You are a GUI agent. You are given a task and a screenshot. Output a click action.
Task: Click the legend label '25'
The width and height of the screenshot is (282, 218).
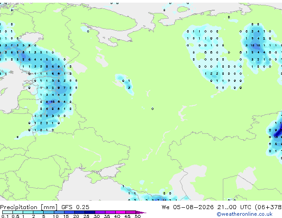point(86,216)
